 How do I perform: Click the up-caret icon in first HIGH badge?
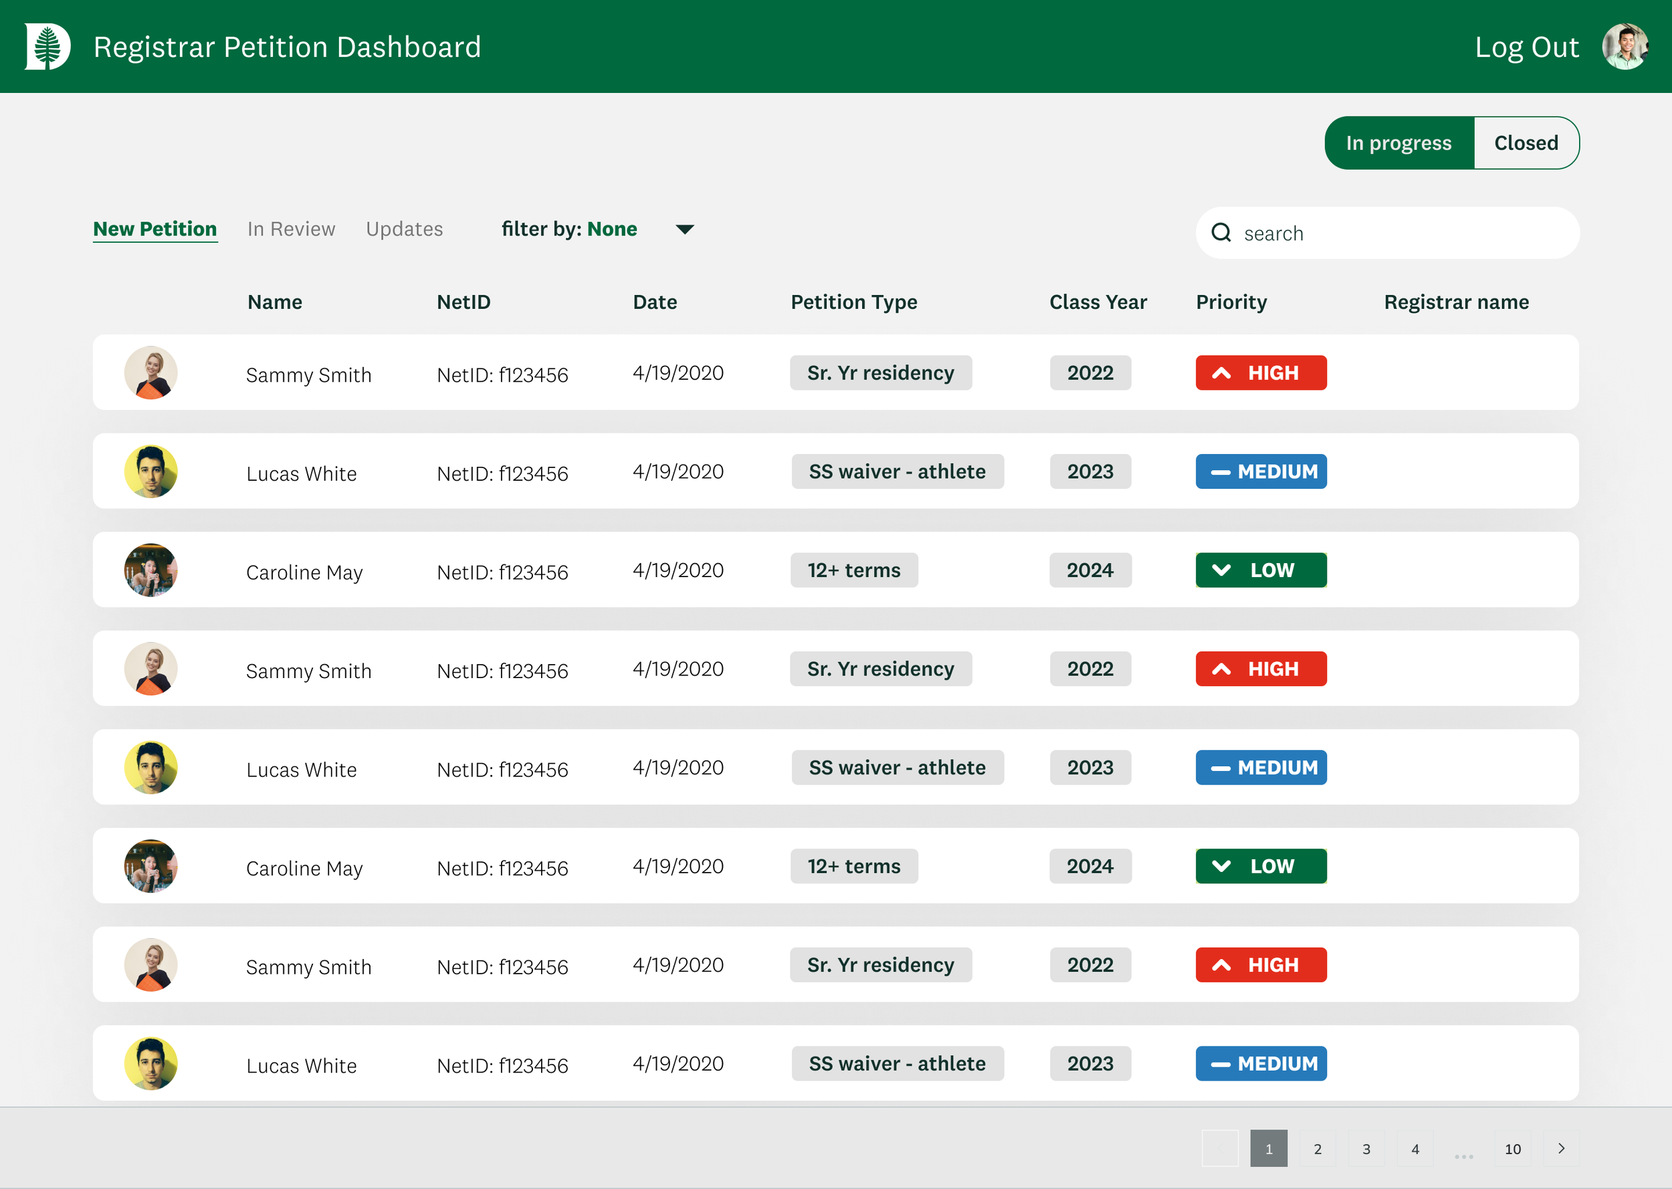[x=1221, y=373]
